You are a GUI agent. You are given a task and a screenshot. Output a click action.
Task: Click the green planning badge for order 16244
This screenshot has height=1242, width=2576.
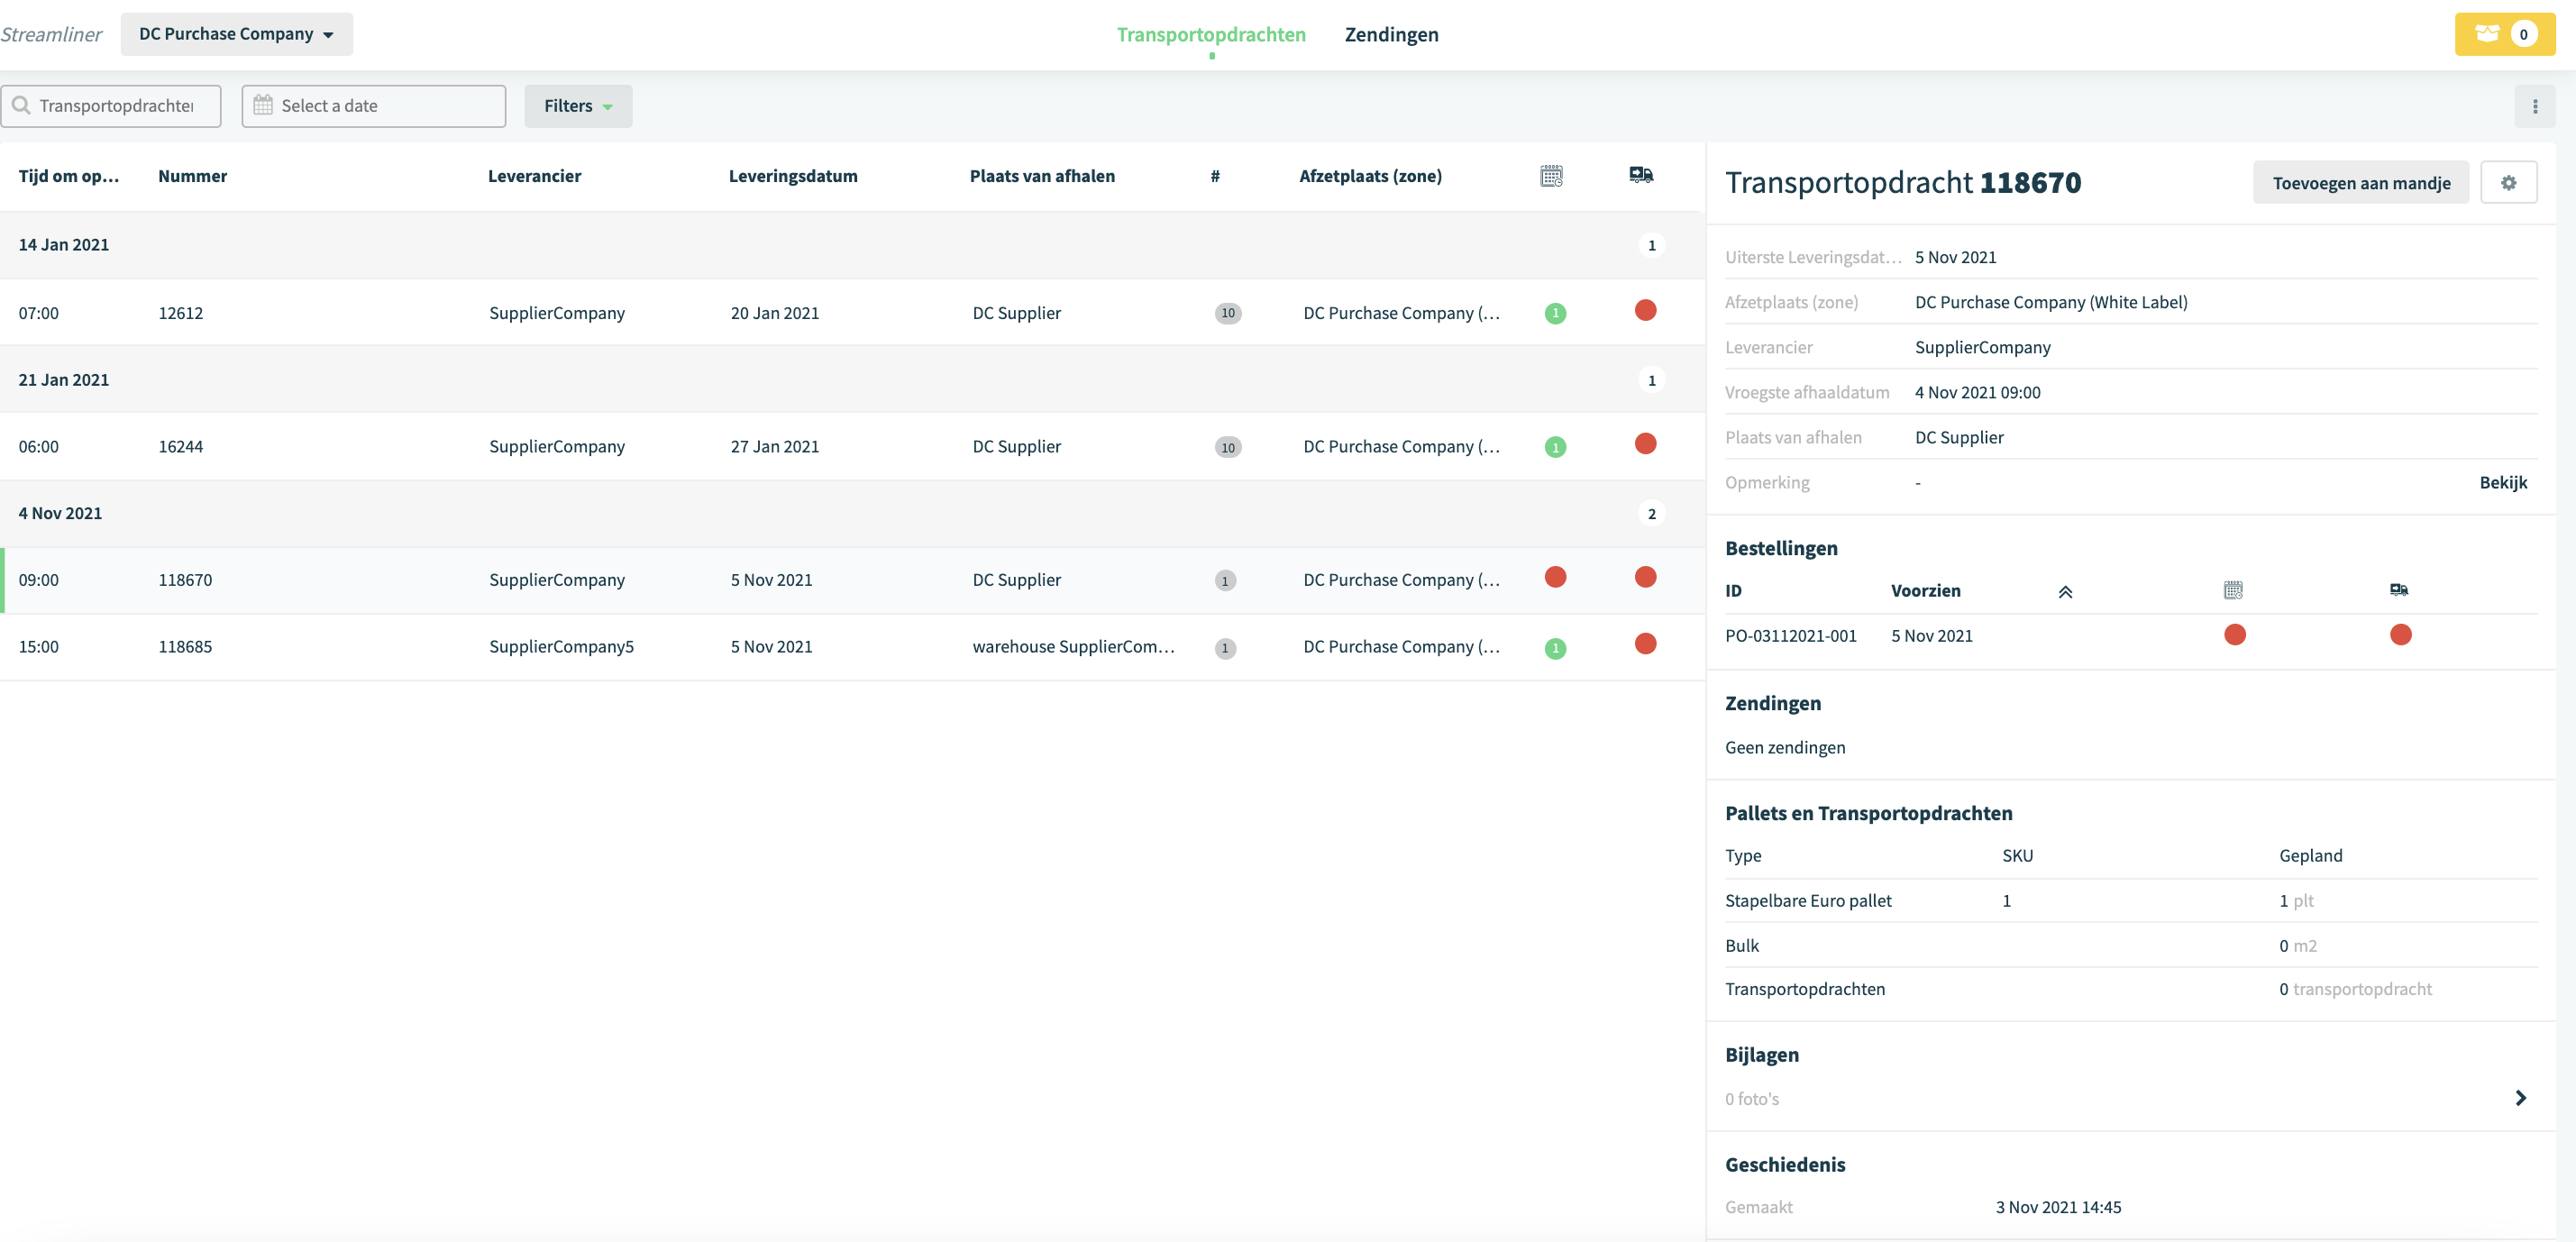[x=1555, y=447]
